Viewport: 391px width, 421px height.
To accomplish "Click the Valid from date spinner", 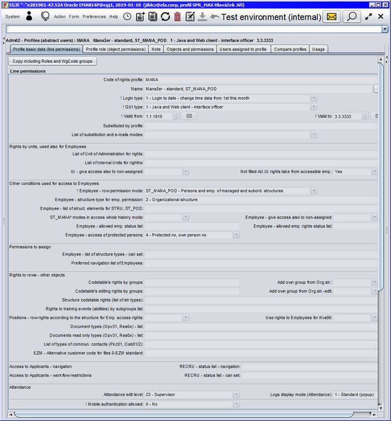I will click(177, 117).
